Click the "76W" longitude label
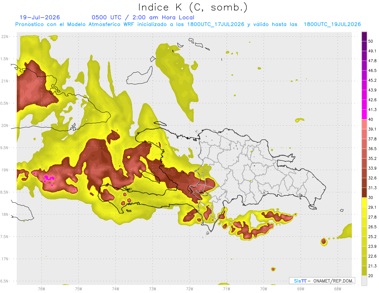 (41, 289)
